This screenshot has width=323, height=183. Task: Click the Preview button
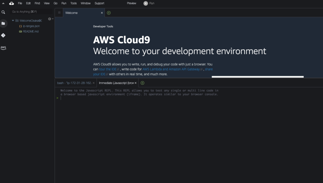click(132, 3)
